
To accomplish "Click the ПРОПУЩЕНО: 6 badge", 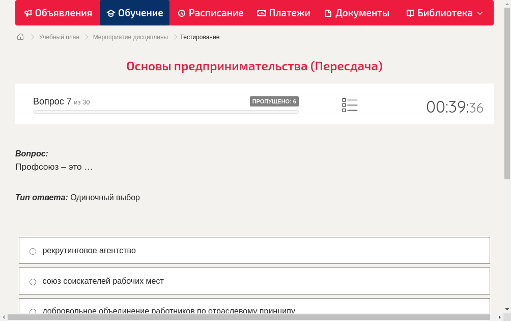I will (x=274, y=101).
